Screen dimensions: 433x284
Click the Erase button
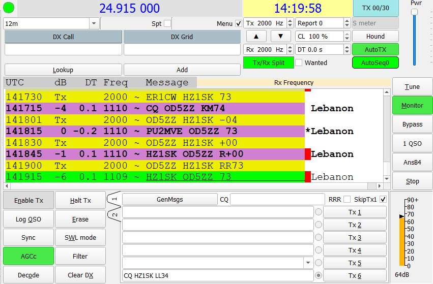80,219
